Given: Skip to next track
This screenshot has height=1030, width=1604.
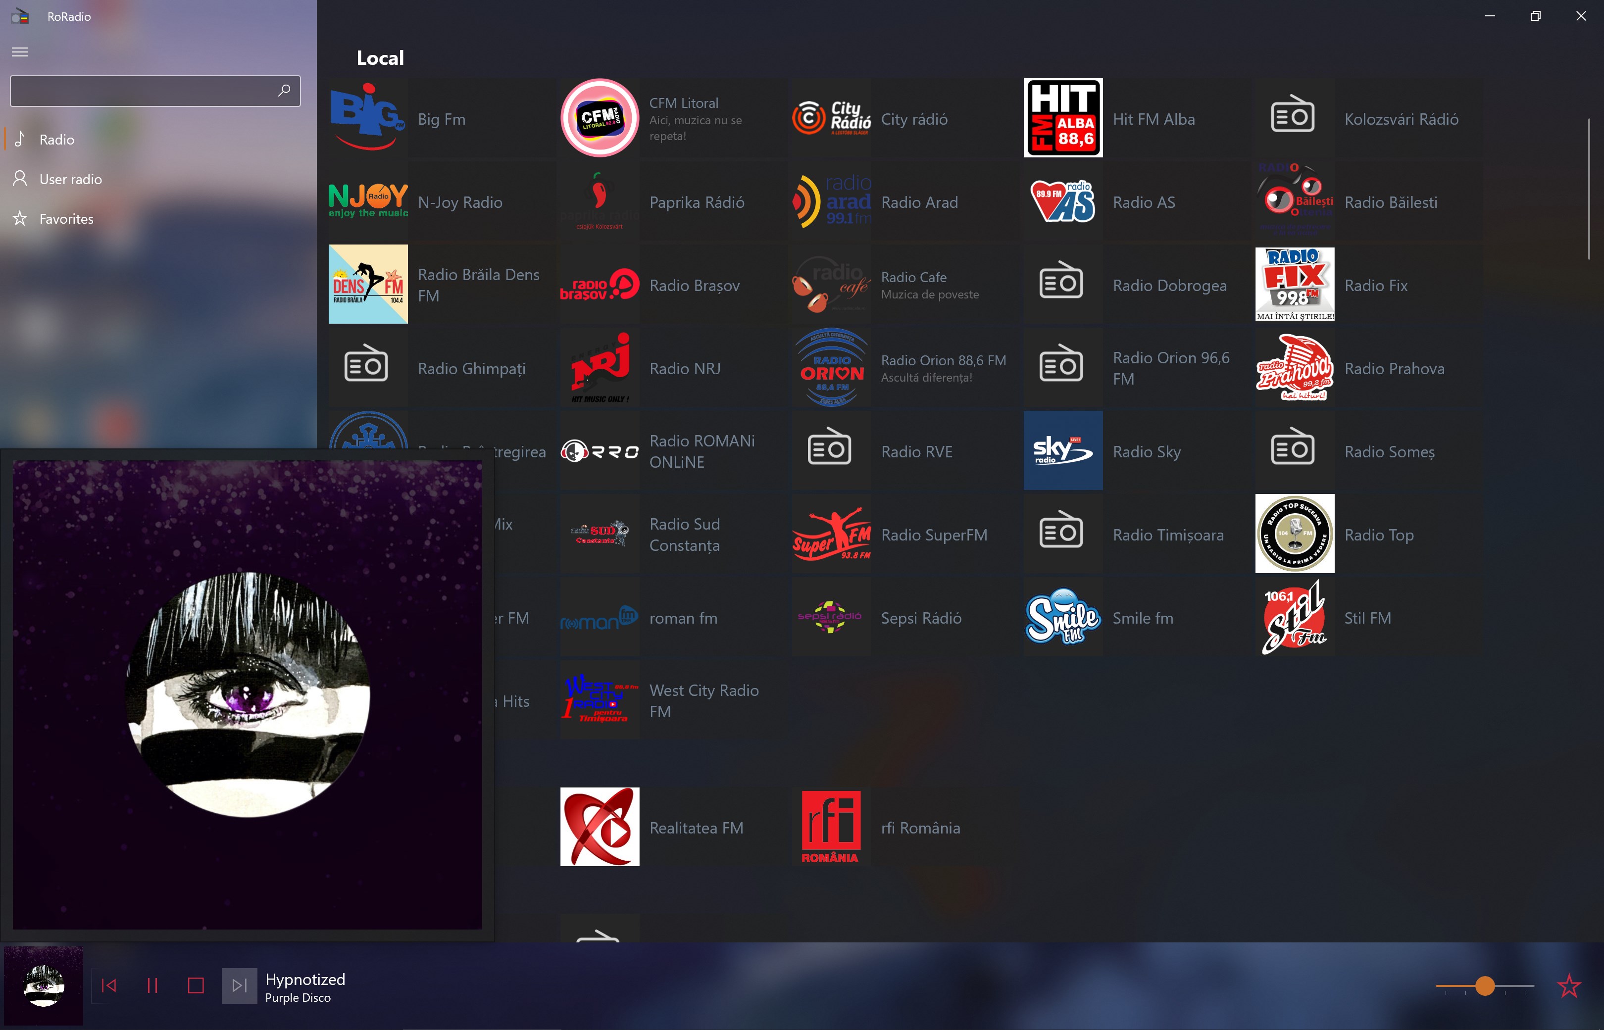Looking at the screenshot, I should tap(239, 985).
